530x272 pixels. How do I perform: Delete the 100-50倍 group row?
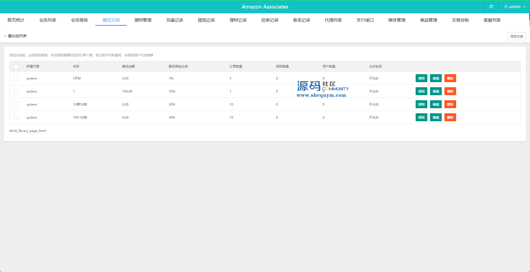pos(450,118)
